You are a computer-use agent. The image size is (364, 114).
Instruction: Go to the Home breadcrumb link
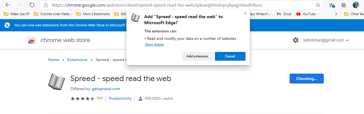coord(54,60)
